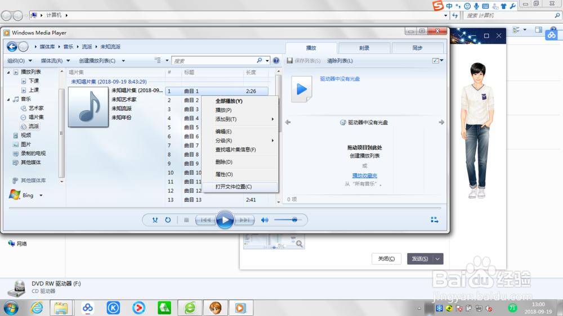The width and height of the screenshot is (563, 316).
Task: Open the Bing dropdown arrow
Action: point(41,196)
